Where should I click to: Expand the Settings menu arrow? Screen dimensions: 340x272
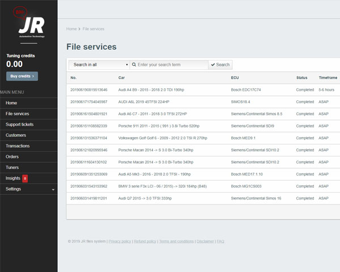(53, 189)
